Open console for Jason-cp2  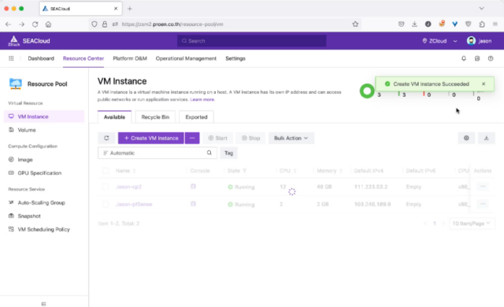pos(193,187)
